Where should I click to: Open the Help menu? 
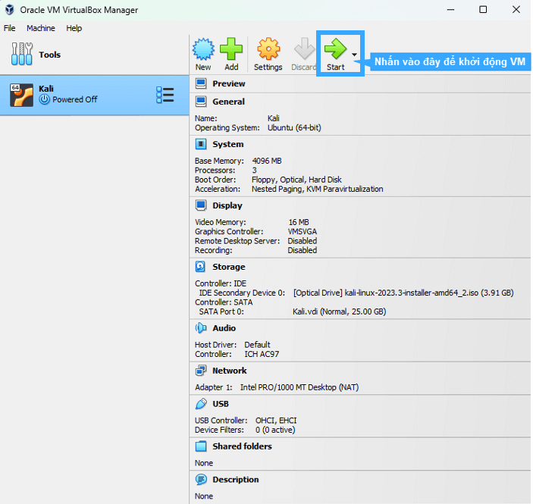(x=74, y=28)
